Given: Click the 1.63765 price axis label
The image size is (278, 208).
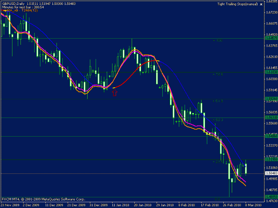Looking at the screenshot, I should 271,46.
